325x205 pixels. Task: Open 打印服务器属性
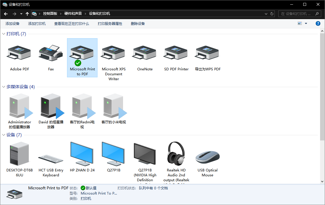click(110, 23)
